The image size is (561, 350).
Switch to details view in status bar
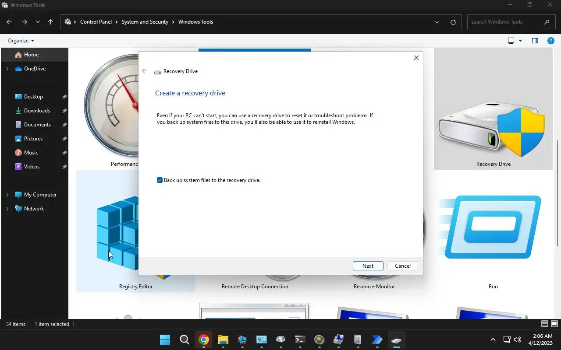click(x=545, y=324)
